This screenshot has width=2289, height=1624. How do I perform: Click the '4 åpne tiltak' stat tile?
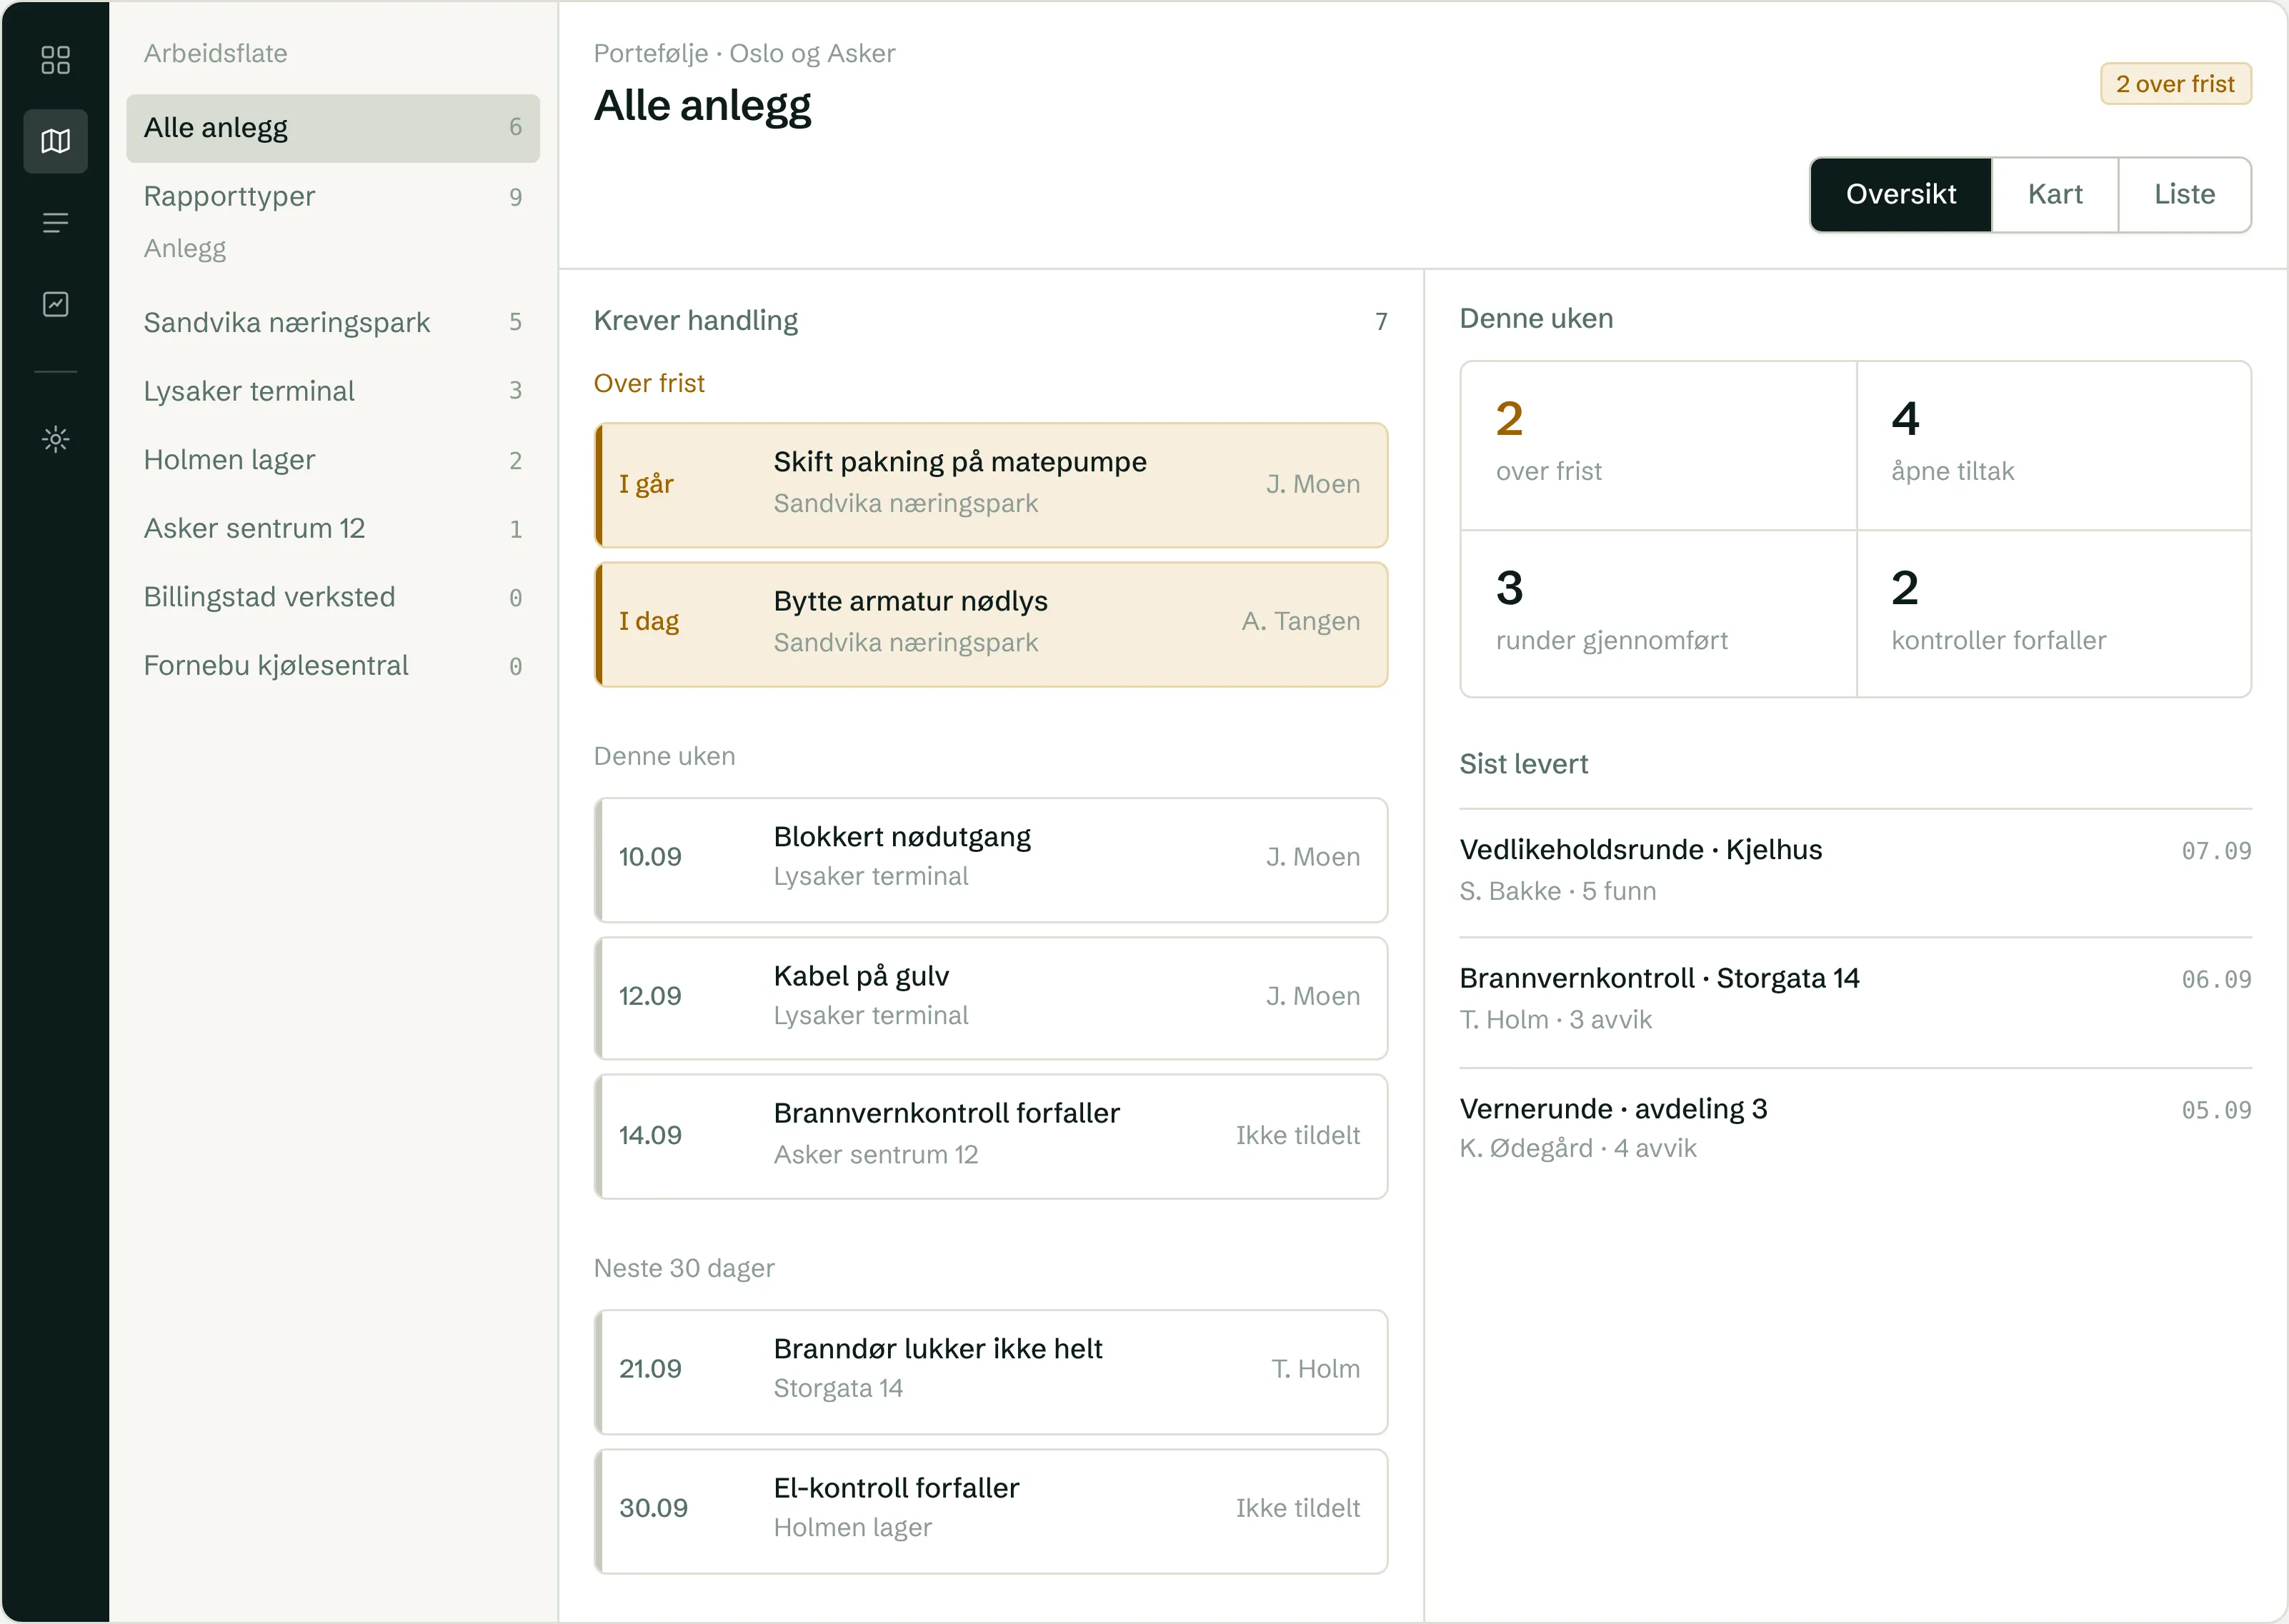click(x=2054, y=446)
